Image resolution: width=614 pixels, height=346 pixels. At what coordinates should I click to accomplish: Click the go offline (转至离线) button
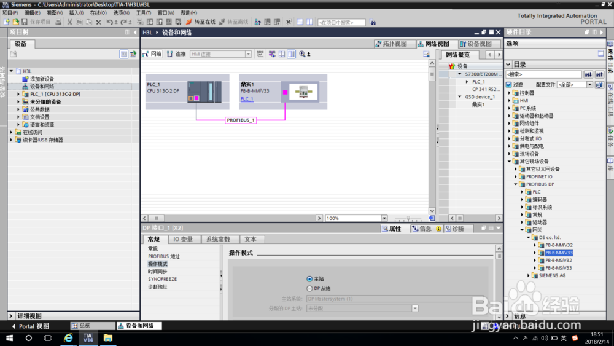[x=233, y=22]
